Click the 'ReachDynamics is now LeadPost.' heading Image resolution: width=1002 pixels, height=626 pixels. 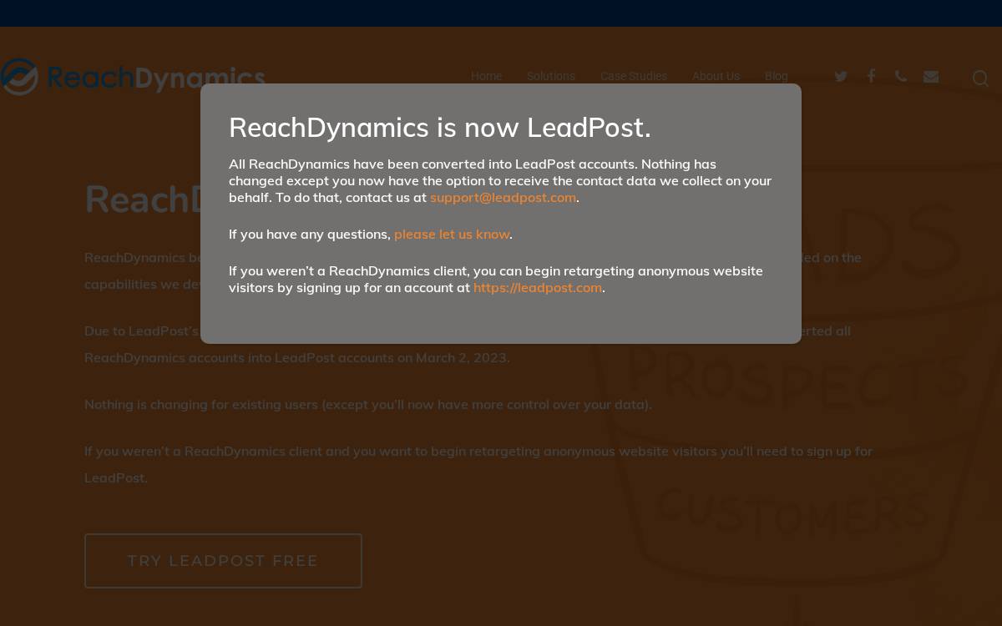[x=440, y=127]
